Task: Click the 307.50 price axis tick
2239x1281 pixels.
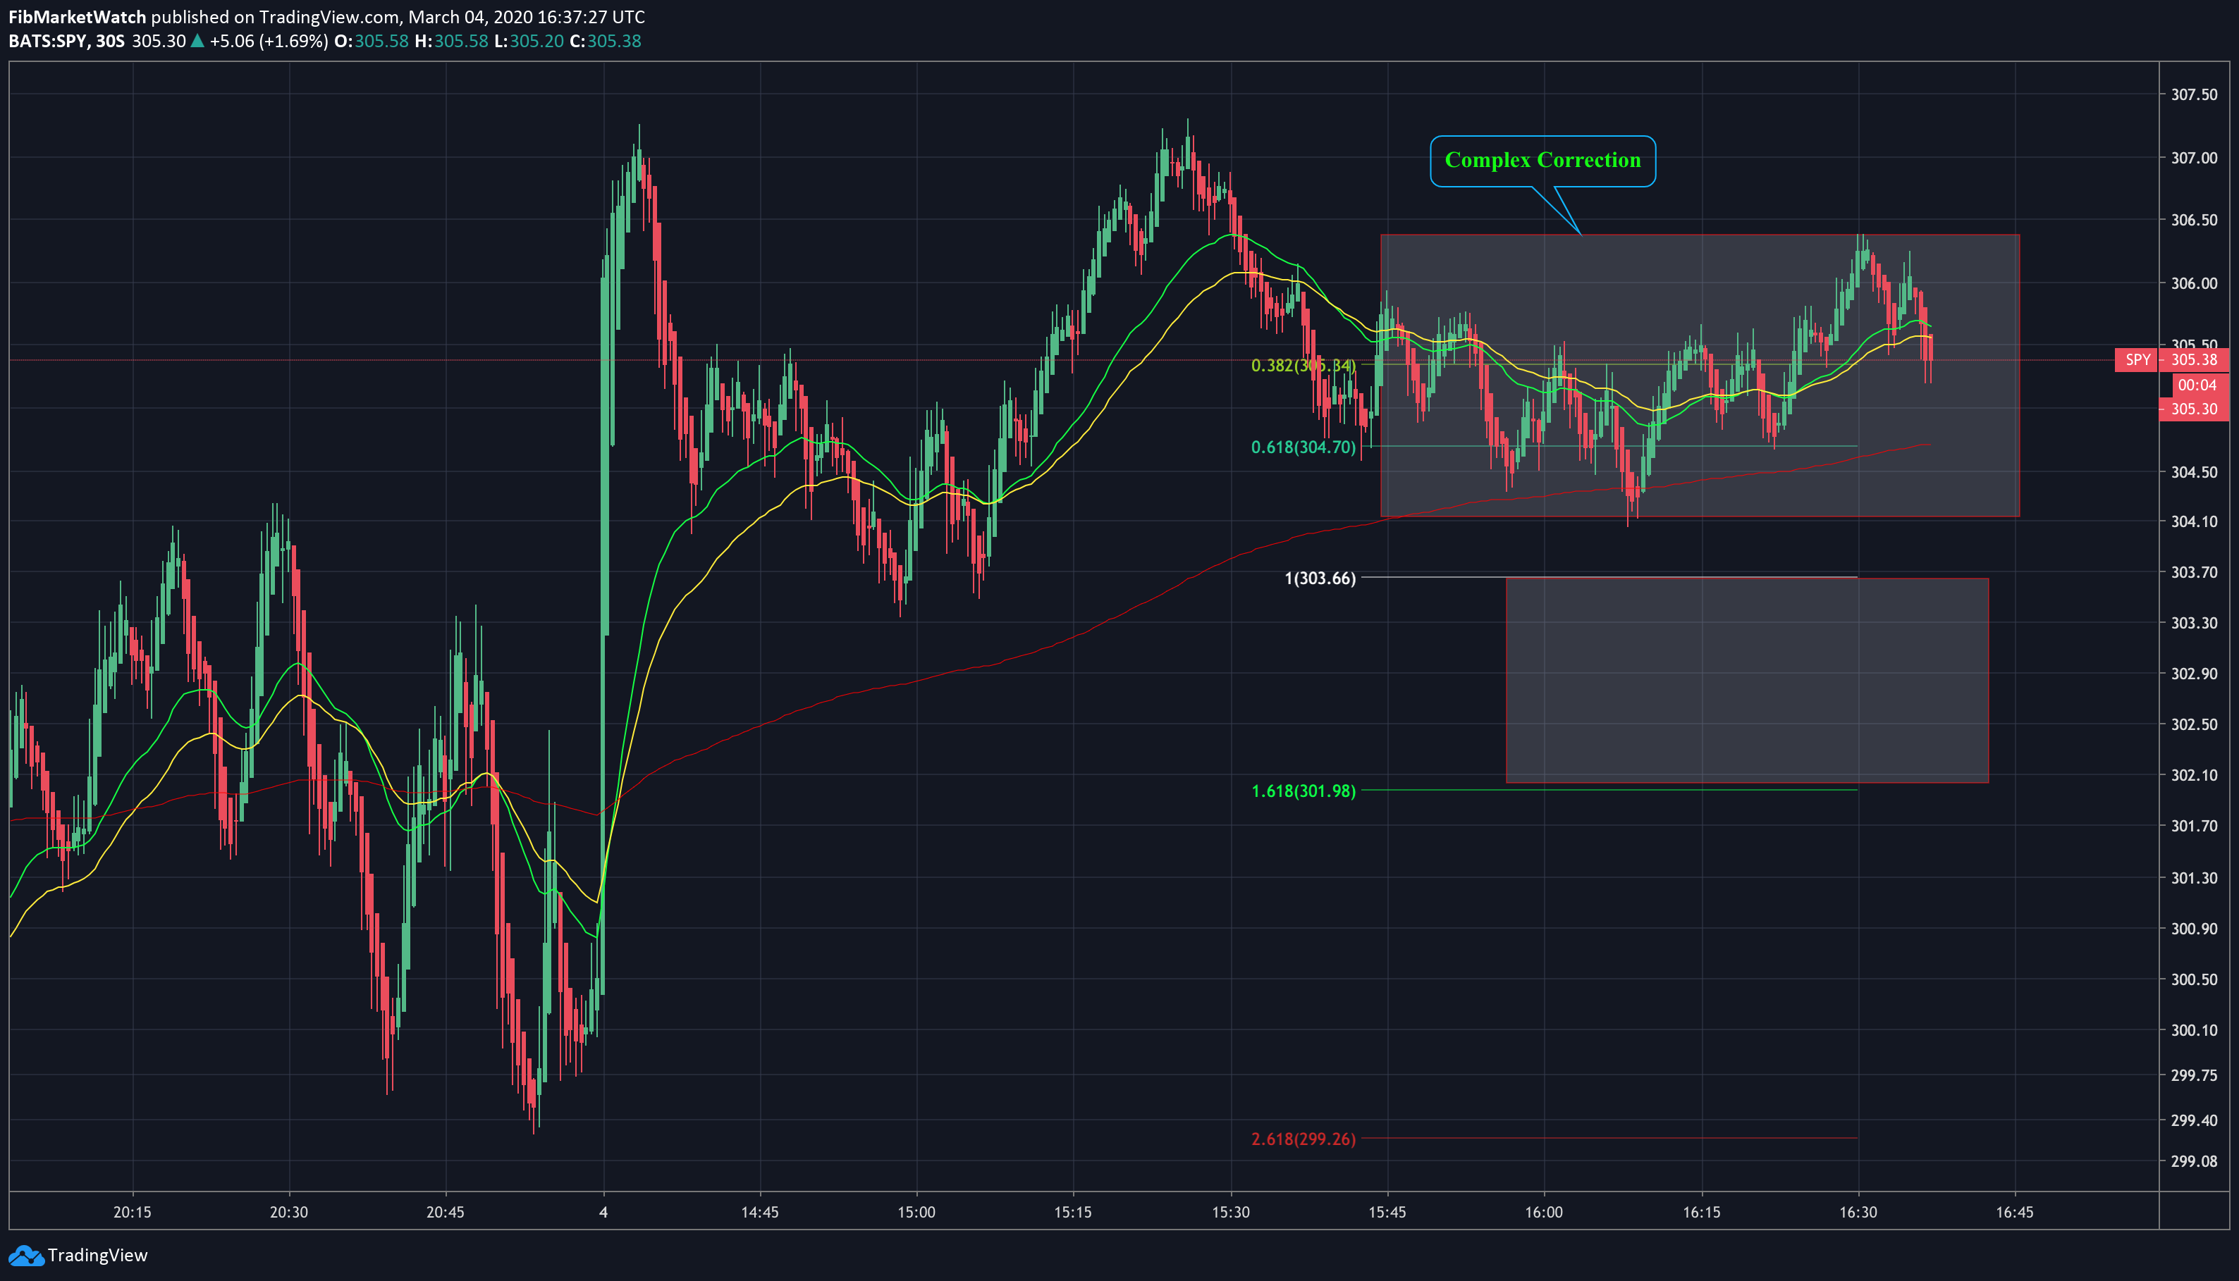Action: tap(2194, 94)
